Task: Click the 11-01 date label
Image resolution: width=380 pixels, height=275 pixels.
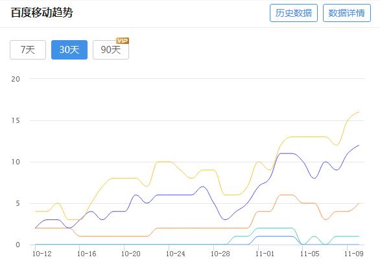Action: pyautogui.click(x=265, y=254)
